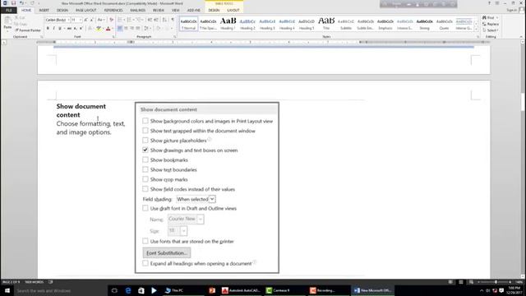The width and height of the screenshot is (526, 296).
Task: Click the zoom slider in status bar
Action: point(496,282)
